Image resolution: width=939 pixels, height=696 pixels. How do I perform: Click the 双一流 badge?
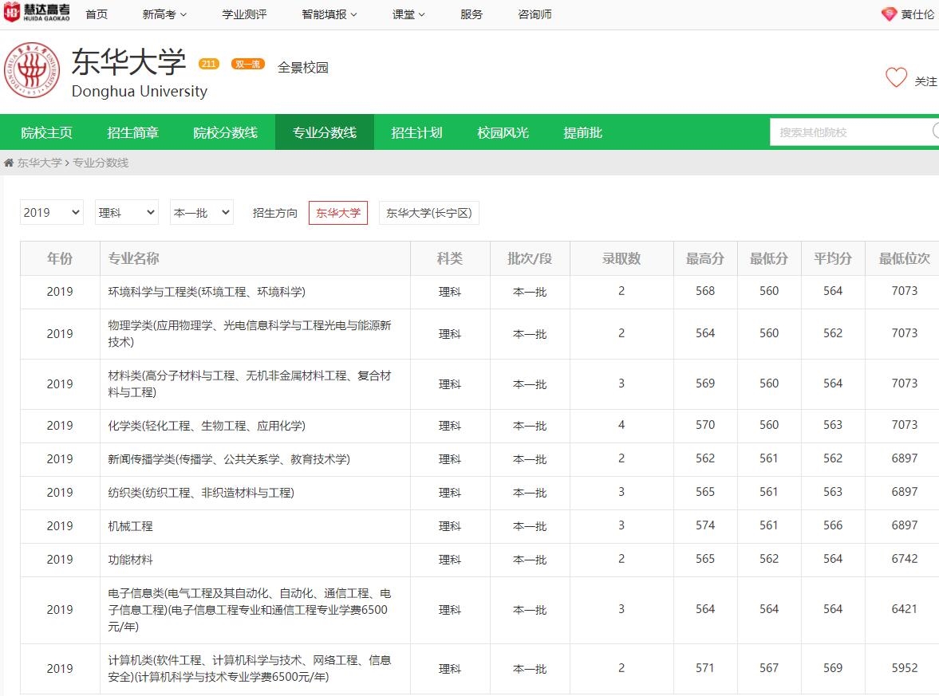pyautogui.click(x=248, y=64)
